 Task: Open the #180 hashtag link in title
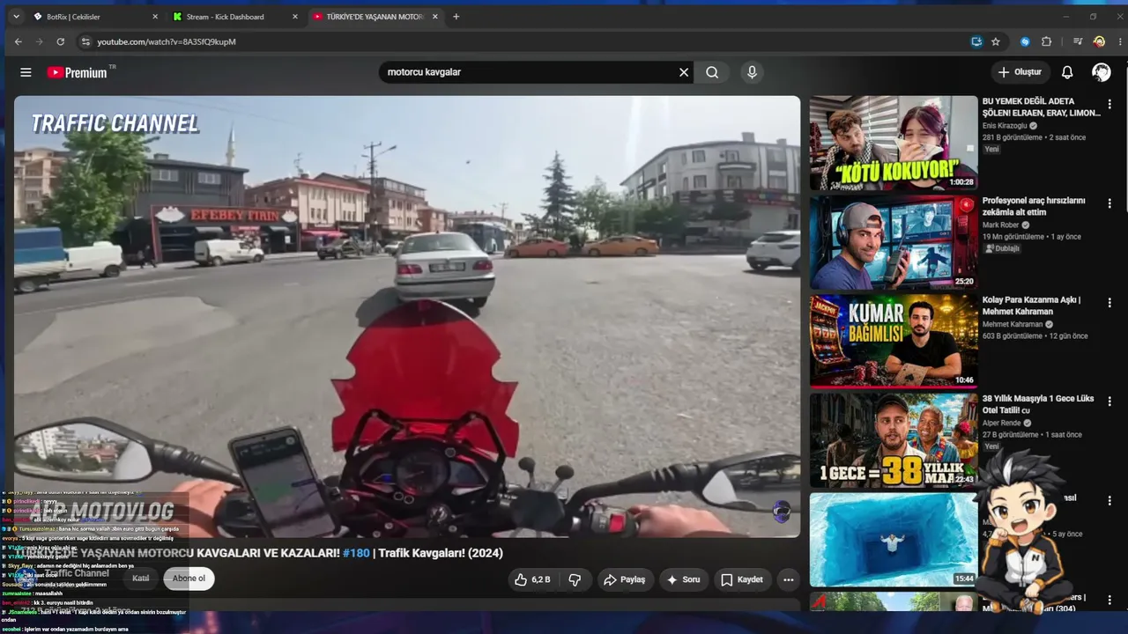pyautogui.click(x=356, y=553)
